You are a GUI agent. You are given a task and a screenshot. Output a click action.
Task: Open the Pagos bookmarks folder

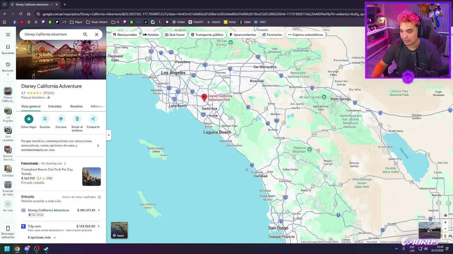76,22
